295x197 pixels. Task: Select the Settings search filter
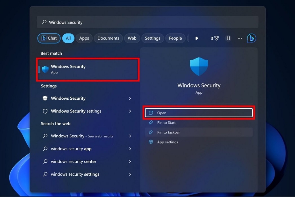[152, 38]
